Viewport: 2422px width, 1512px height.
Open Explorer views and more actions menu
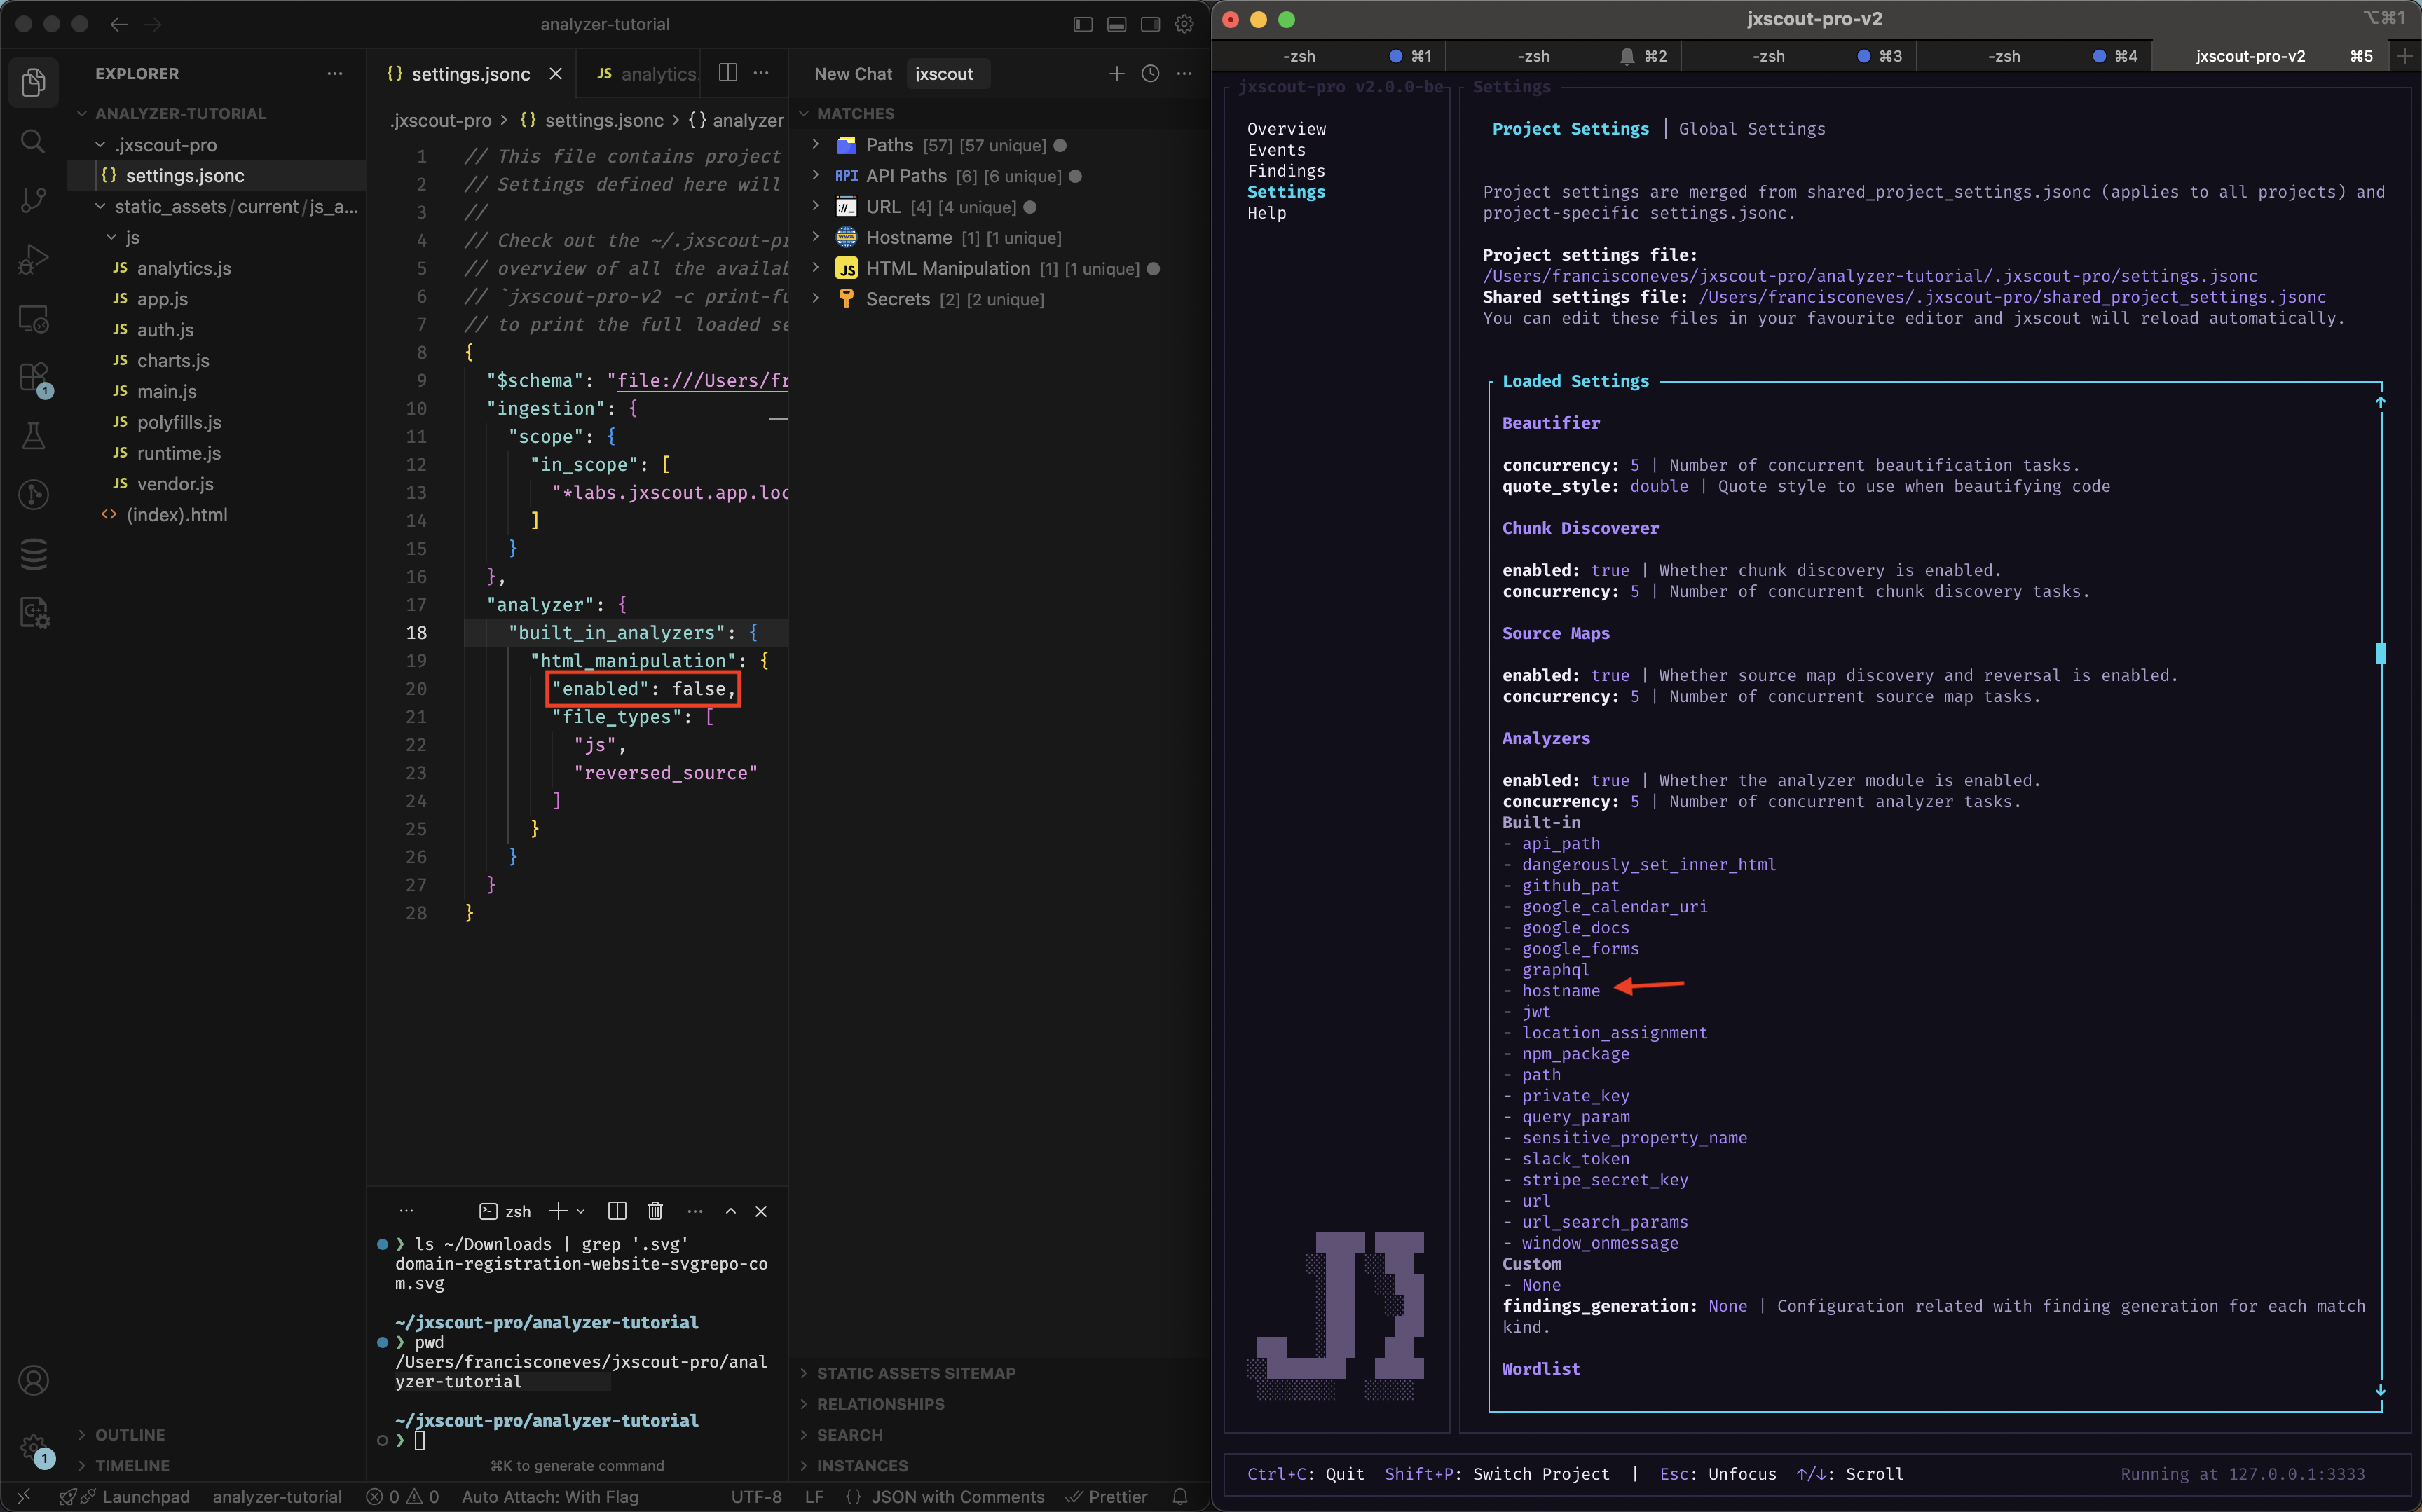coord(334,73)
